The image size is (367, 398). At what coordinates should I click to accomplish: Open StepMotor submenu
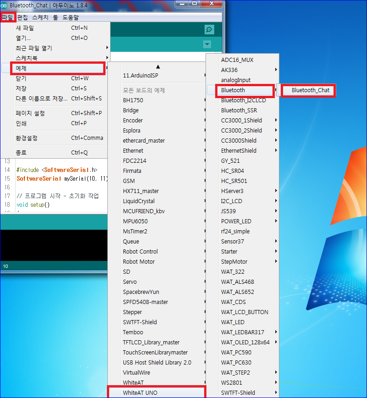tap(243, 262)
